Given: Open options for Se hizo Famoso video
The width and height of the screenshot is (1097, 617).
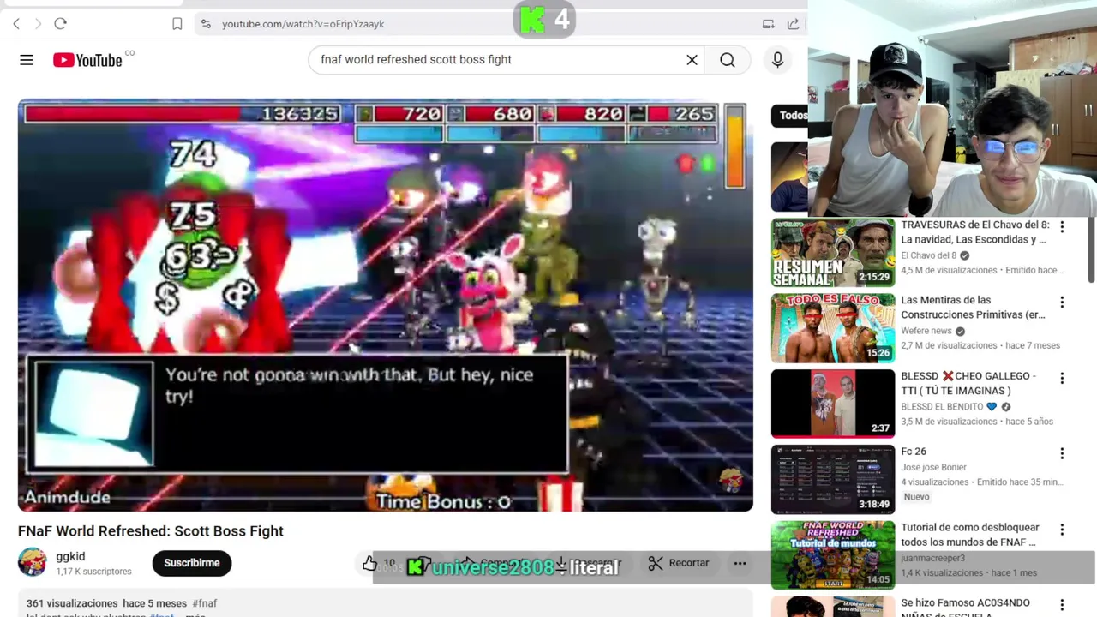Looking at the screenshot, I should tap(1062, 605).
